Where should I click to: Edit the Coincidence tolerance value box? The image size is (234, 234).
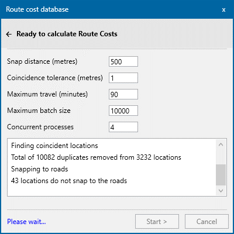(123, 78)
